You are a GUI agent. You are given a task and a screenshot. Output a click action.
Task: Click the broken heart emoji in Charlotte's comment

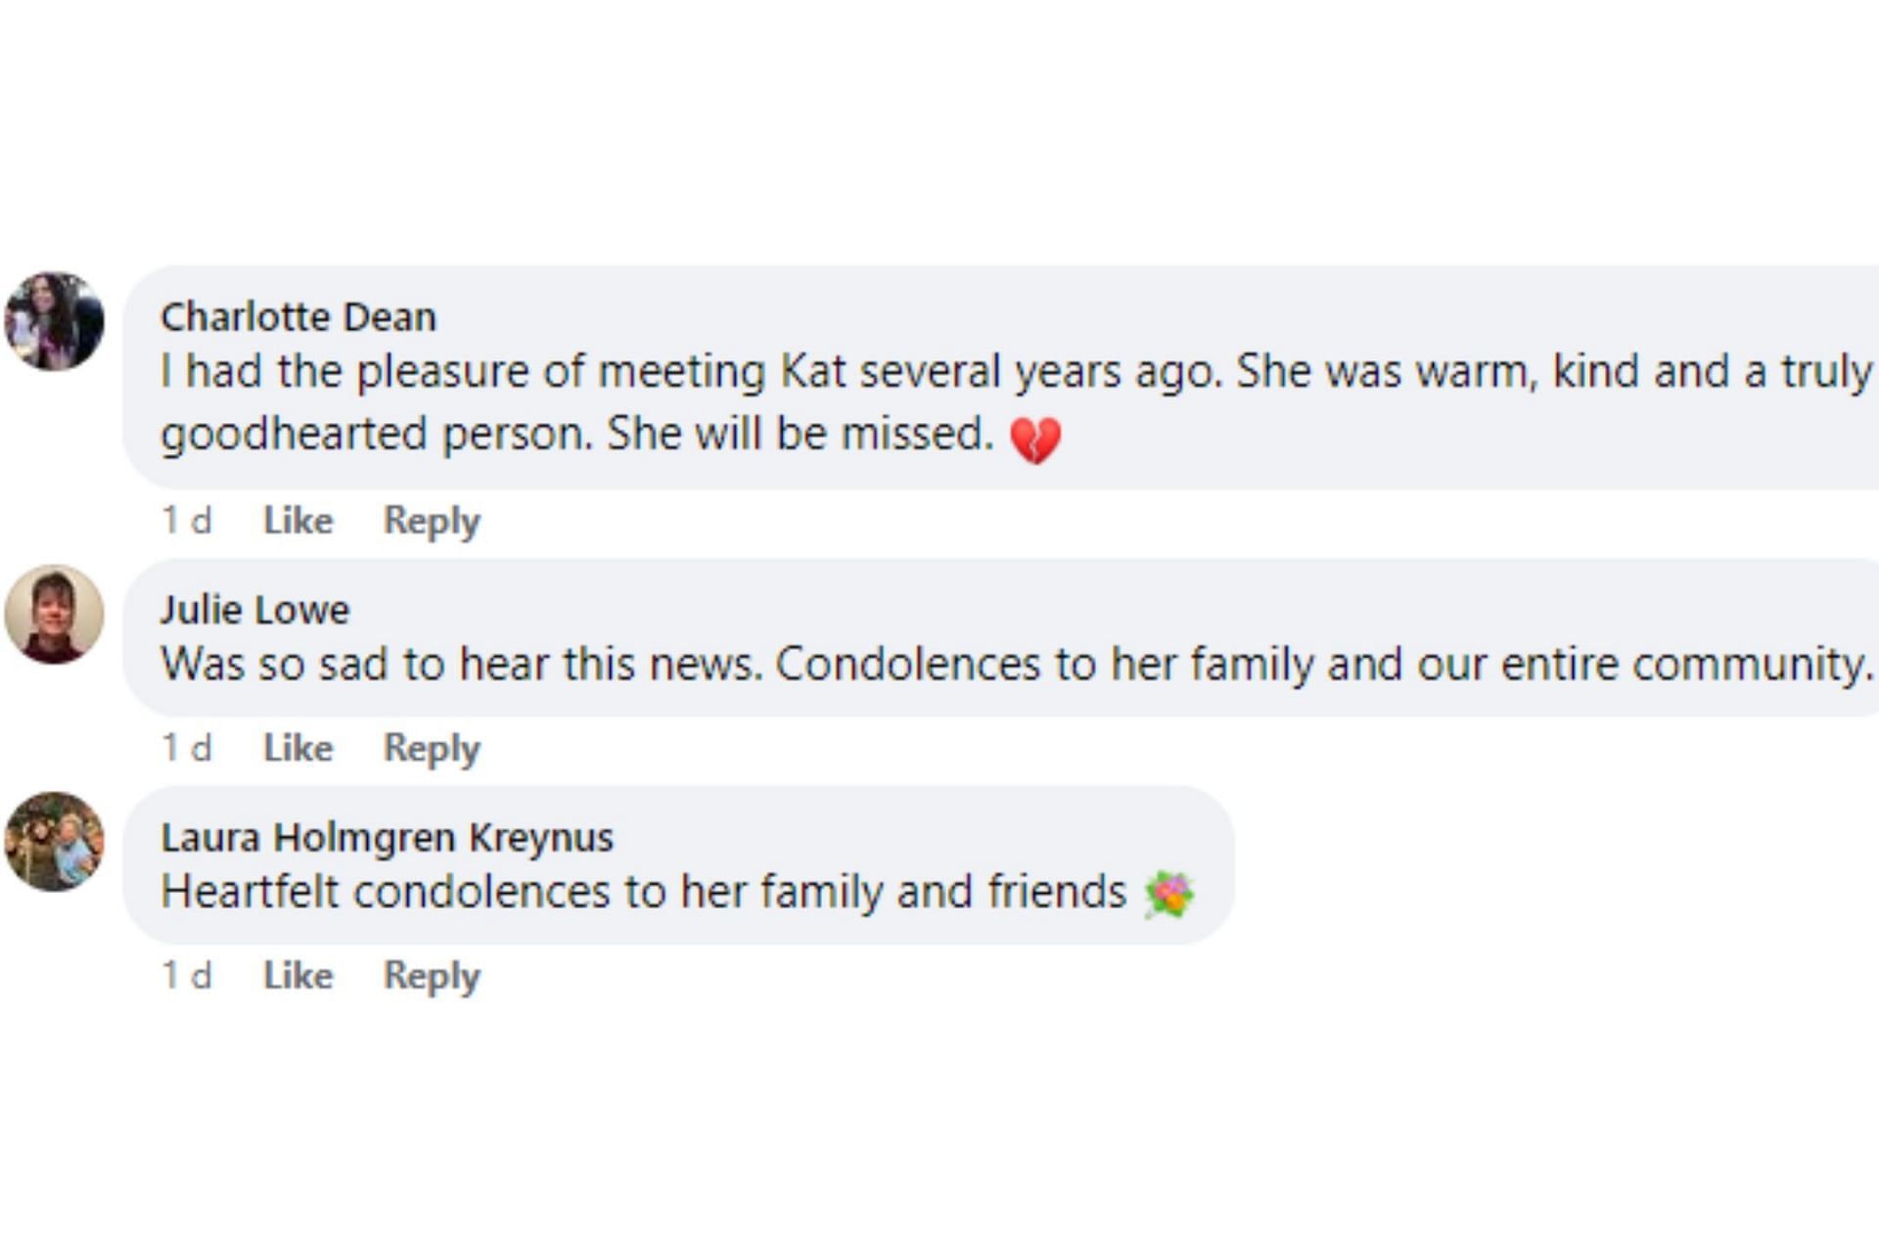(x=1034, y=440)
